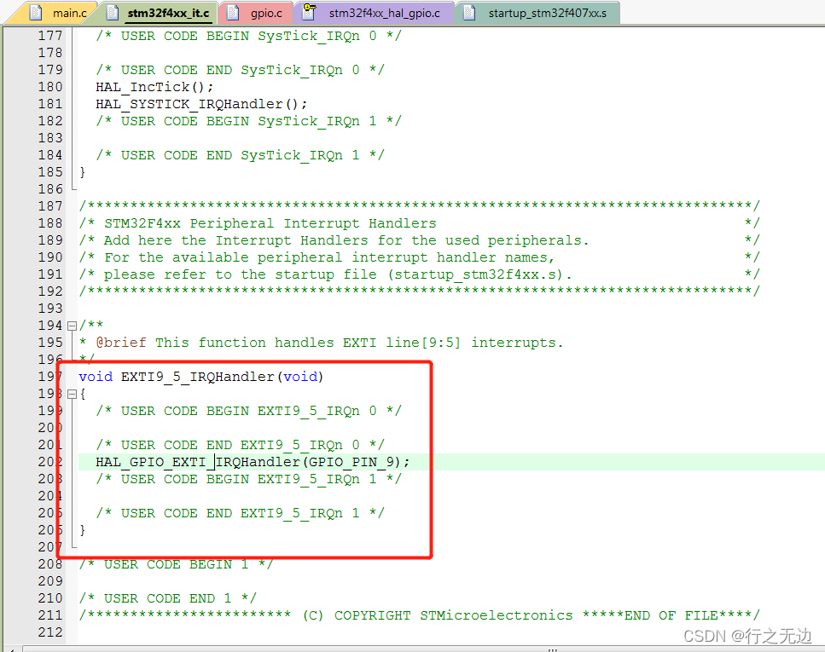Click the HAL_SYSTICK_IRQHandler(); line

pos(201,104)
